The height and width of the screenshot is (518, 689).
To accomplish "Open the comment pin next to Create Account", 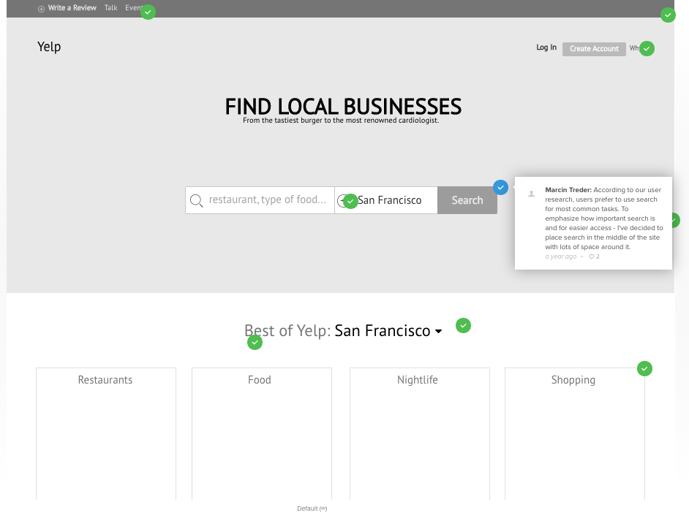I will pos(647,49).
